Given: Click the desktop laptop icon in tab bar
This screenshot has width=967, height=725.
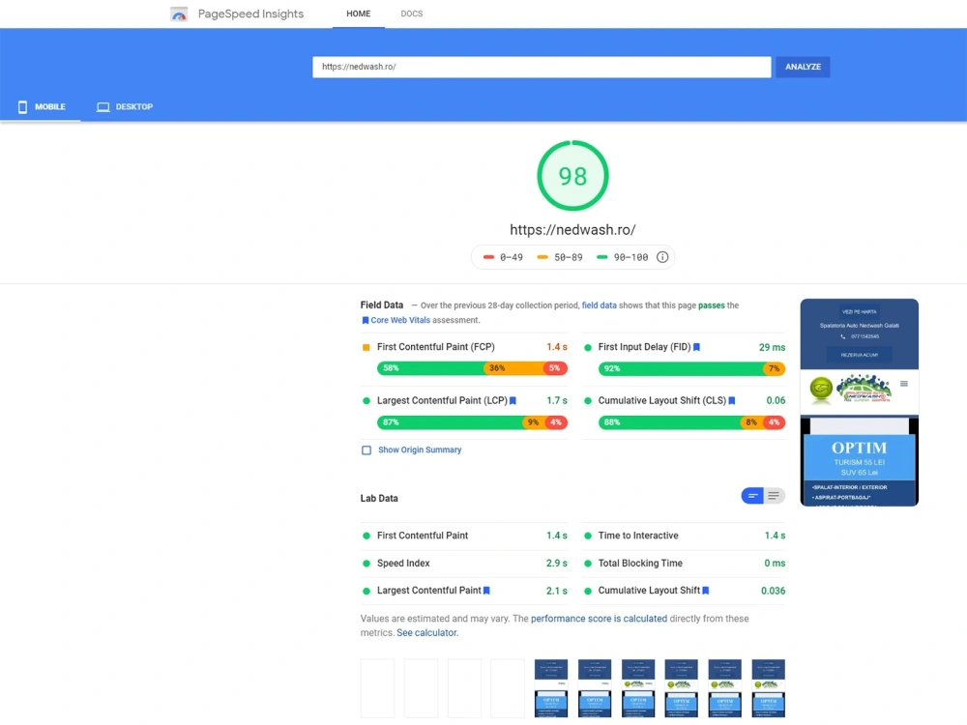Looking at the screenshot, I should pyautogui.click(x=103, y=106).
